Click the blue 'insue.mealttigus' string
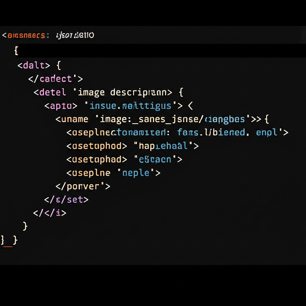The width and height of the screenshot is (306, 306). coord(131,106)
